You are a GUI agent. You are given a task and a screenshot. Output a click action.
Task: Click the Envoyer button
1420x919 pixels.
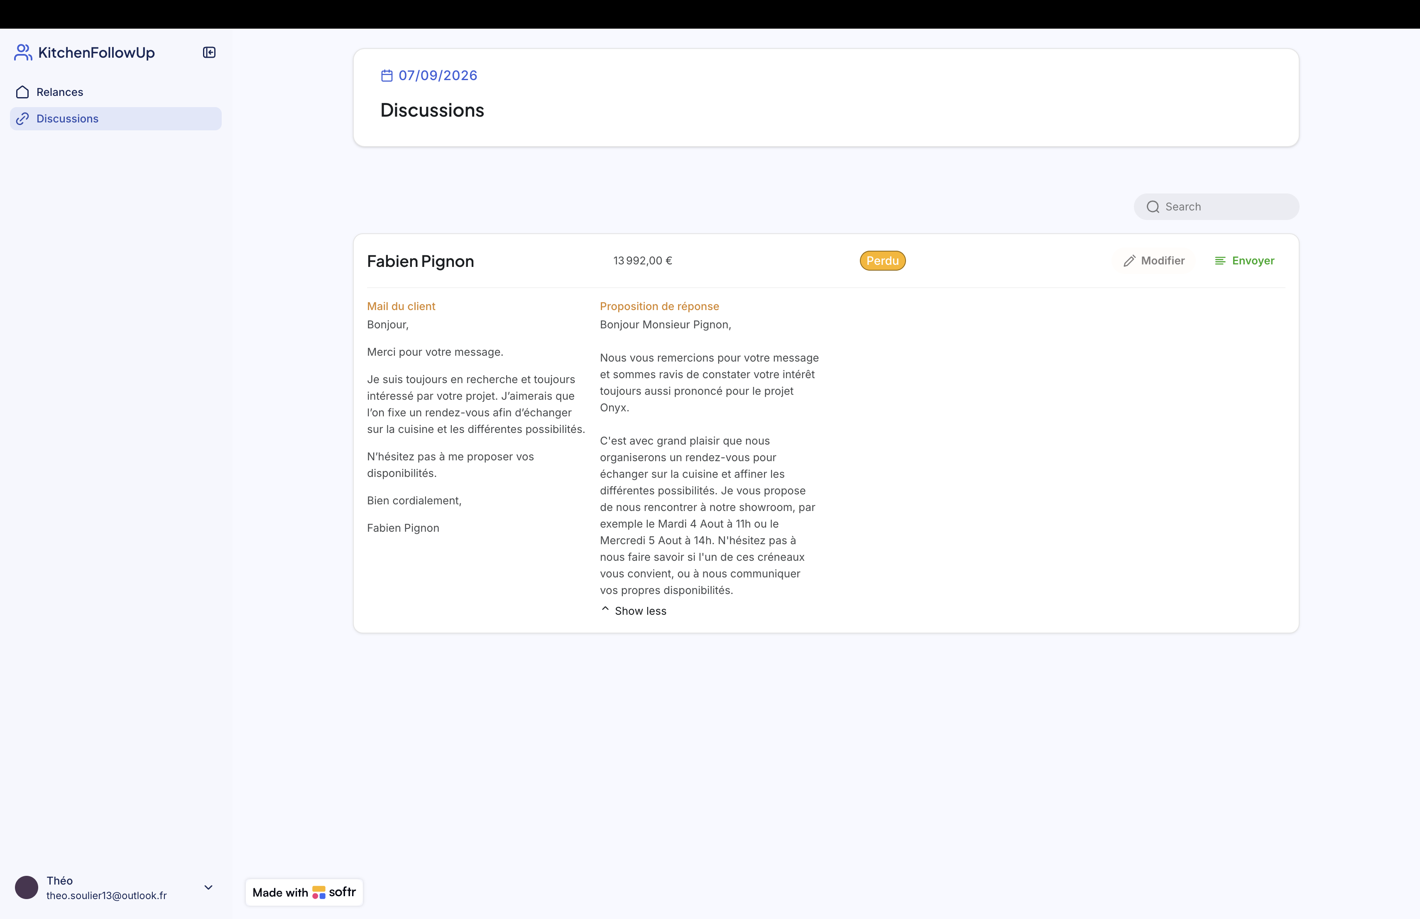click(x=1245, y=261)
